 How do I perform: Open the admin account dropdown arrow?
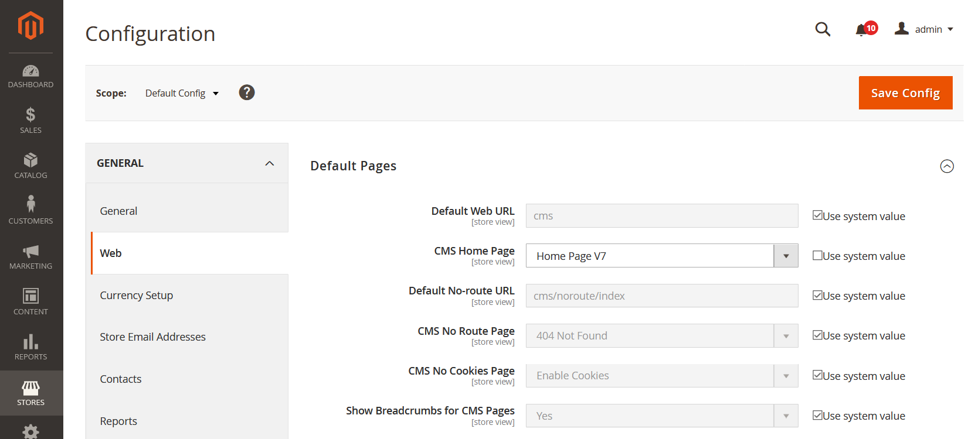[950, 29]
